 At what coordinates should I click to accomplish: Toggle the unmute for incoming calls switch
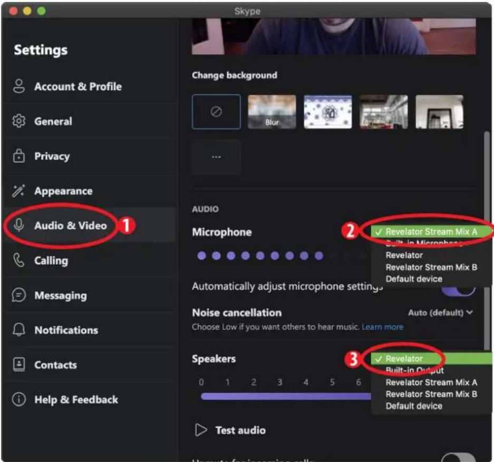click(459, 457)
